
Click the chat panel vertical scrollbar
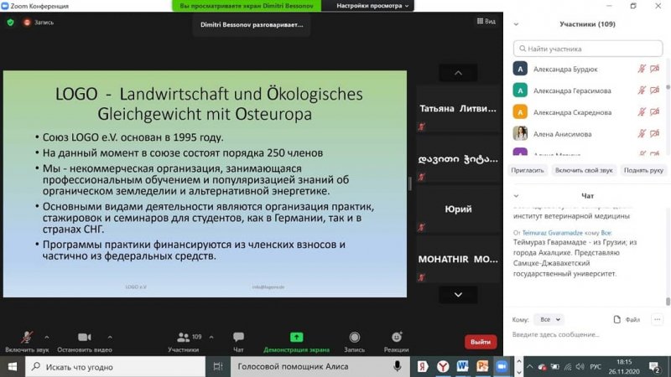point(668,302)
